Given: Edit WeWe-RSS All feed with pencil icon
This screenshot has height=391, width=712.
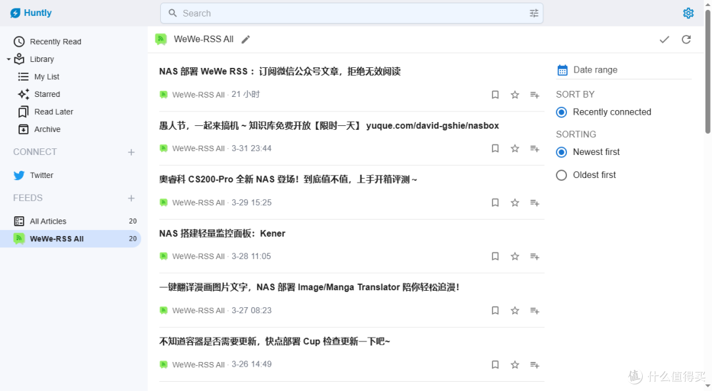Looking at the screenshot, I should pyautogui.click(x=246, y=40).
